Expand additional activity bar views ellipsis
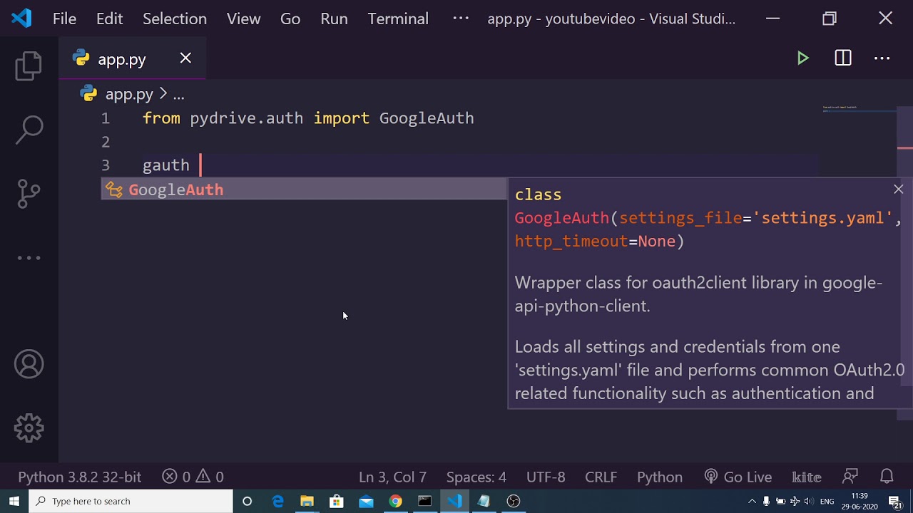 pyautogui.click(x=29, y=258)
